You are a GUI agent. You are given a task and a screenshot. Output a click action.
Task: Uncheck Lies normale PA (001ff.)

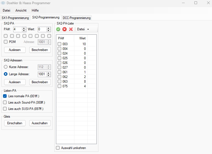click(x=5, y=96)
